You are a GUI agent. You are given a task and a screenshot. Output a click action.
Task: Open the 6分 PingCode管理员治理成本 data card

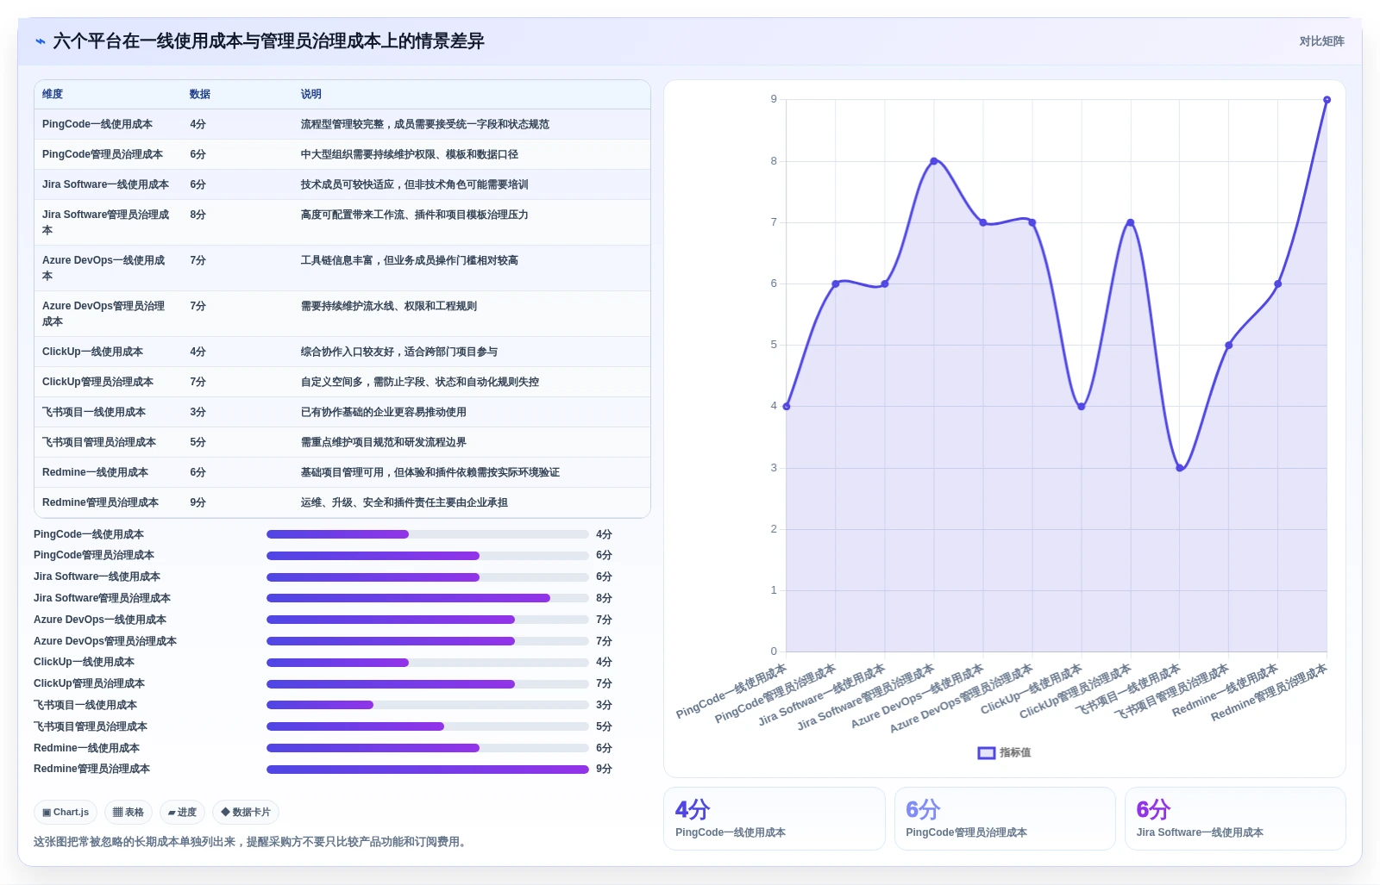(x=1005, y=819)
